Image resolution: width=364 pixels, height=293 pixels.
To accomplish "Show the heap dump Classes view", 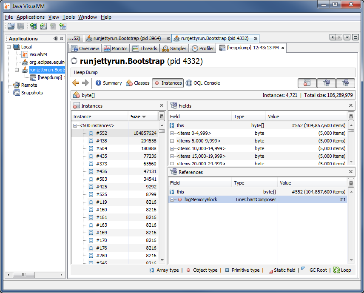I will (138, 83).
